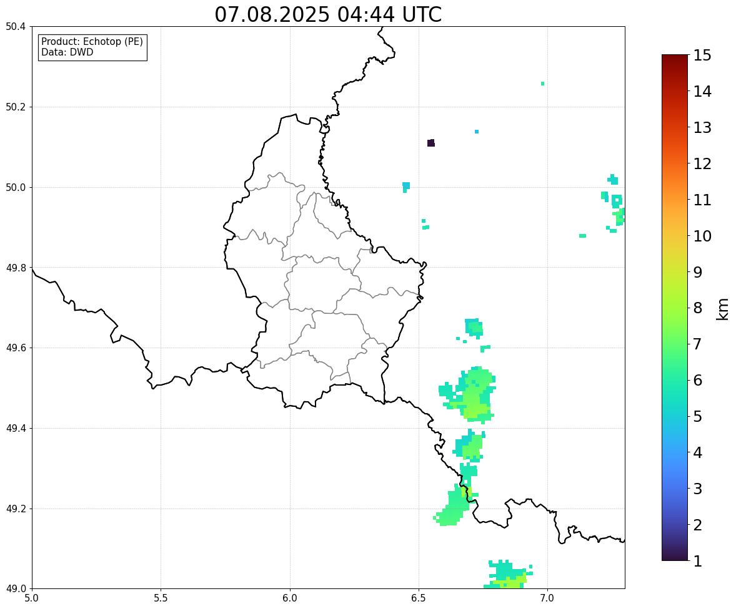The image size is (736, 609).
Task: Click the colorbar label 14
Action: [x=702, y=92]
